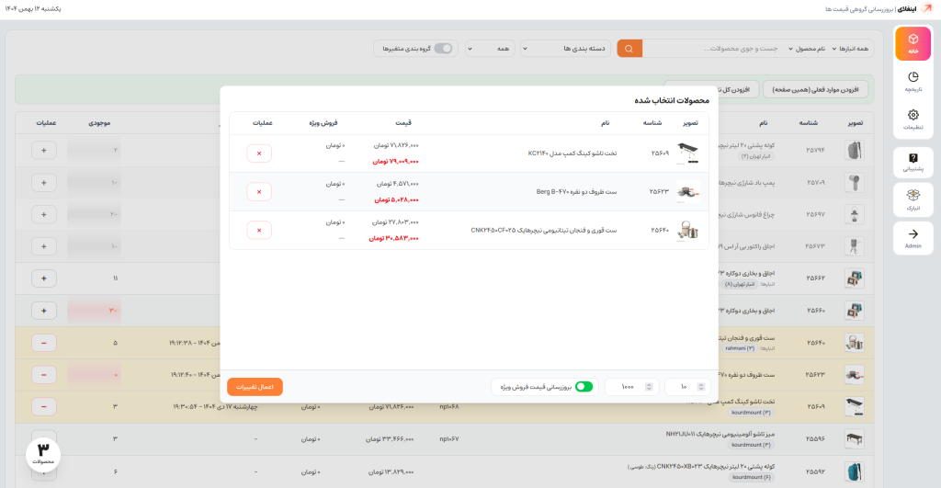Click the date text یکشنبه 12 بهمن 1404
This screenshot has height=488, width=941.
pos(33,9)
